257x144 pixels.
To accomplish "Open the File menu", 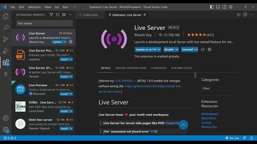I will tap(12, 7).
